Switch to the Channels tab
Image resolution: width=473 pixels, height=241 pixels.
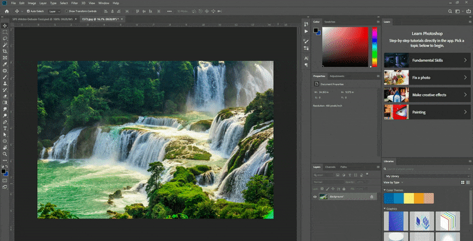[x=331, y=167]
